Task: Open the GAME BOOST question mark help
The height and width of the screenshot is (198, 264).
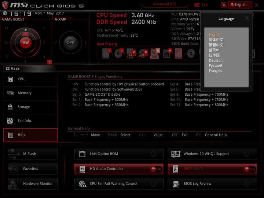Action: (49, 62)
